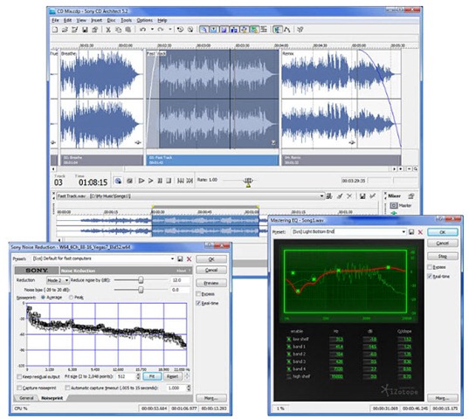Adjust the playback Rate slider

(x=248, y=181)
